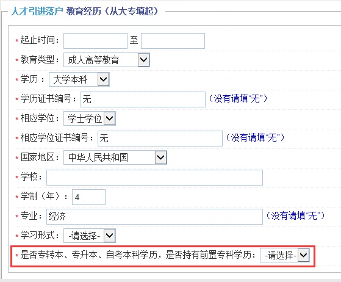Click the 学历证书编号 text field
Screen dimensions: 341x282
[x=143, y=99]
